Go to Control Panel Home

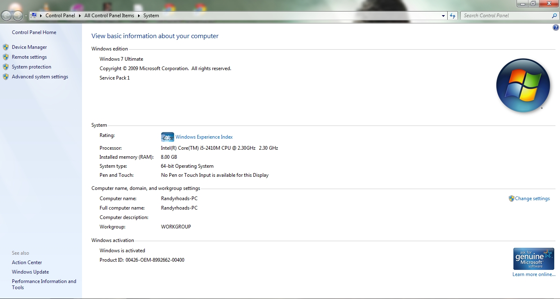click(34, 32)
